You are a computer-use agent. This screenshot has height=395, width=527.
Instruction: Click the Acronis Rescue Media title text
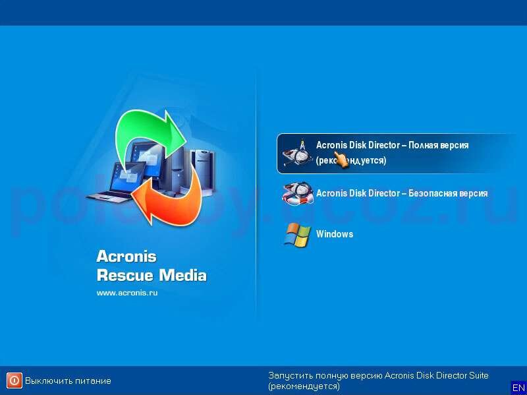tap(152, 266)
